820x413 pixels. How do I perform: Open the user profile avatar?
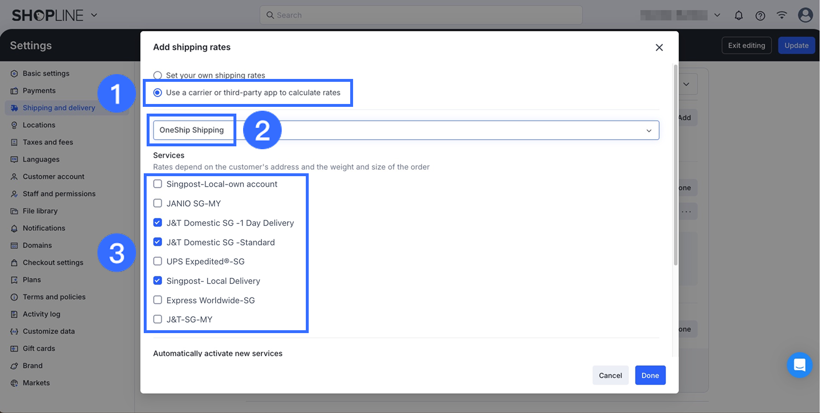[805, 15]
